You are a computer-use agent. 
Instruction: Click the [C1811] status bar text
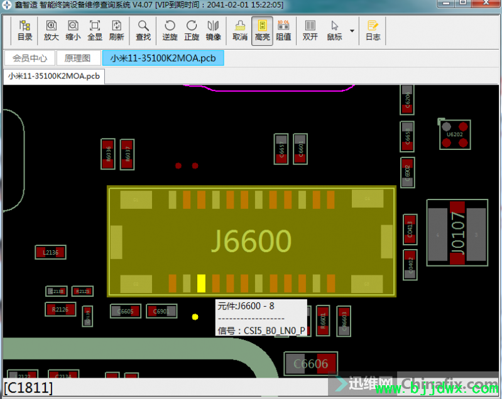click(x=28, y=388)
